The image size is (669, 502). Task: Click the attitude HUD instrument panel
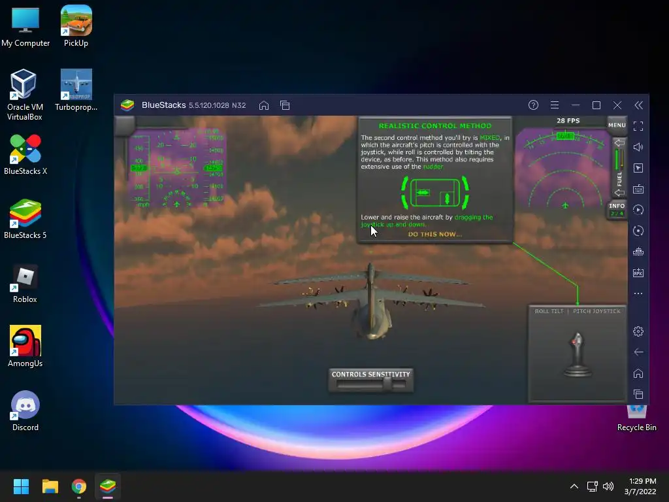pos(177,168)
